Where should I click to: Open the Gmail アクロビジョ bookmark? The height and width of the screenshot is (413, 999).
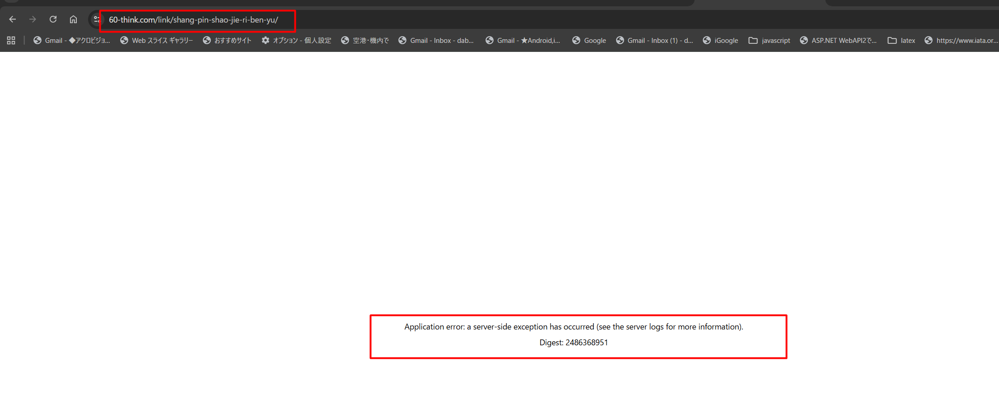tap(72, 41)
